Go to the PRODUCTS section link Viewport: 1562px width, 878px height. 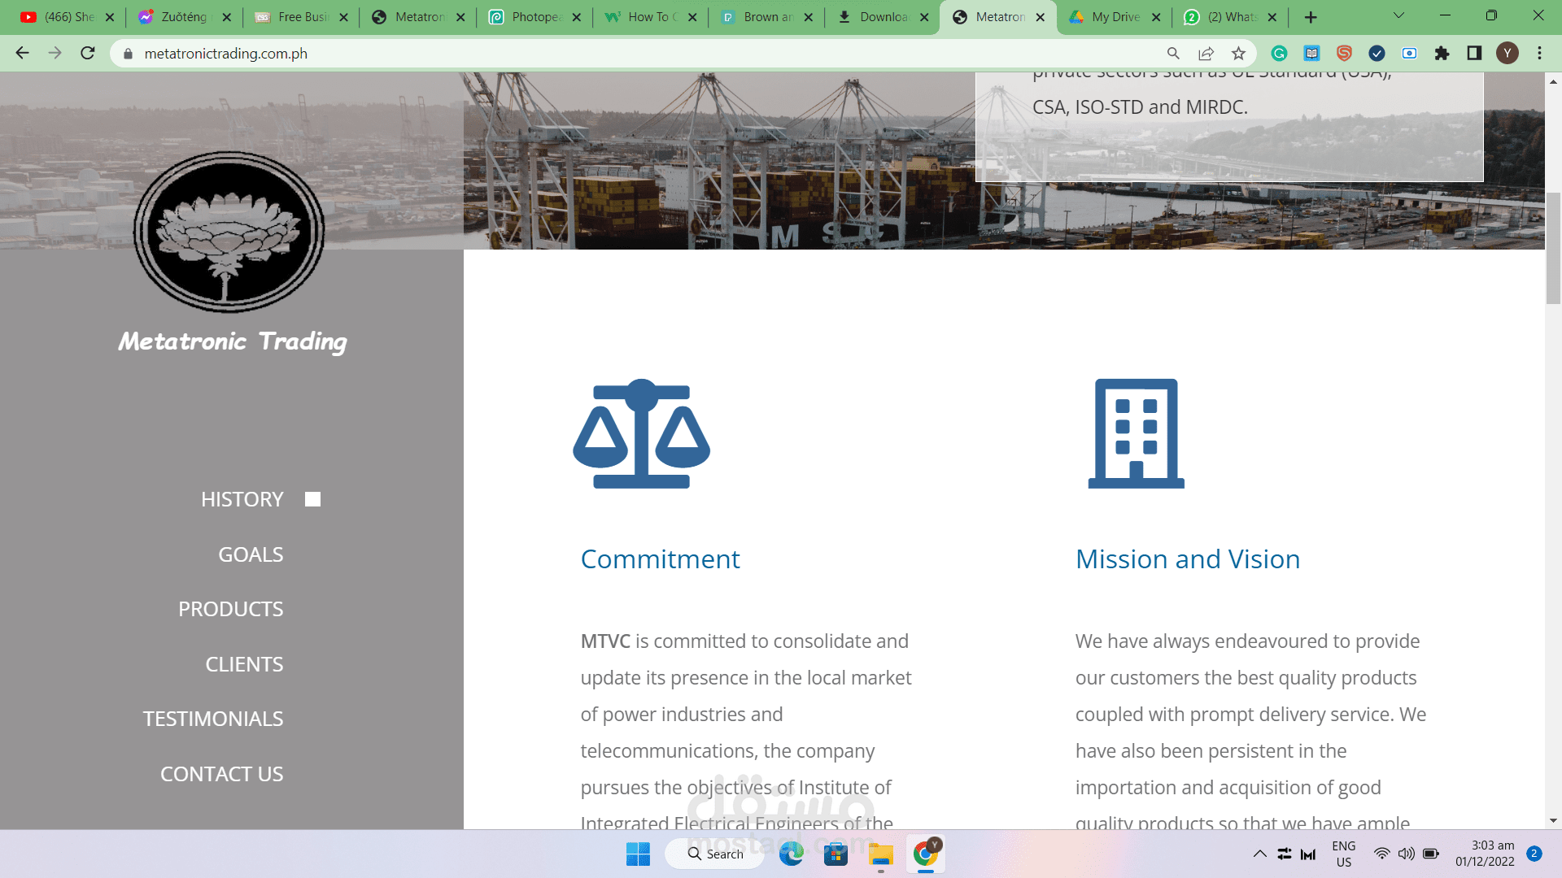tap(230, 609)
